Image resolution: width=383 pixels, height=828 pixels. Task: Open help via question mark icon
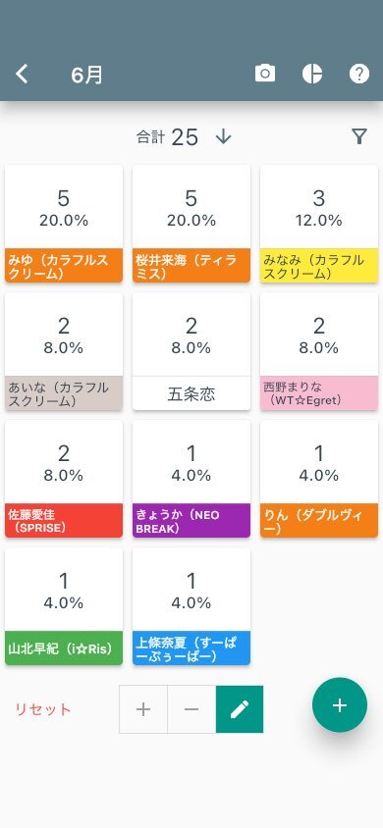(x=359, y=74)
